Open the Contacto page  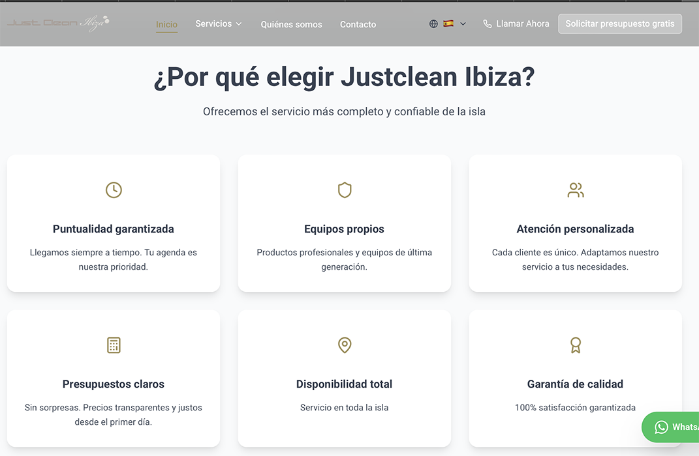[358, 25]
